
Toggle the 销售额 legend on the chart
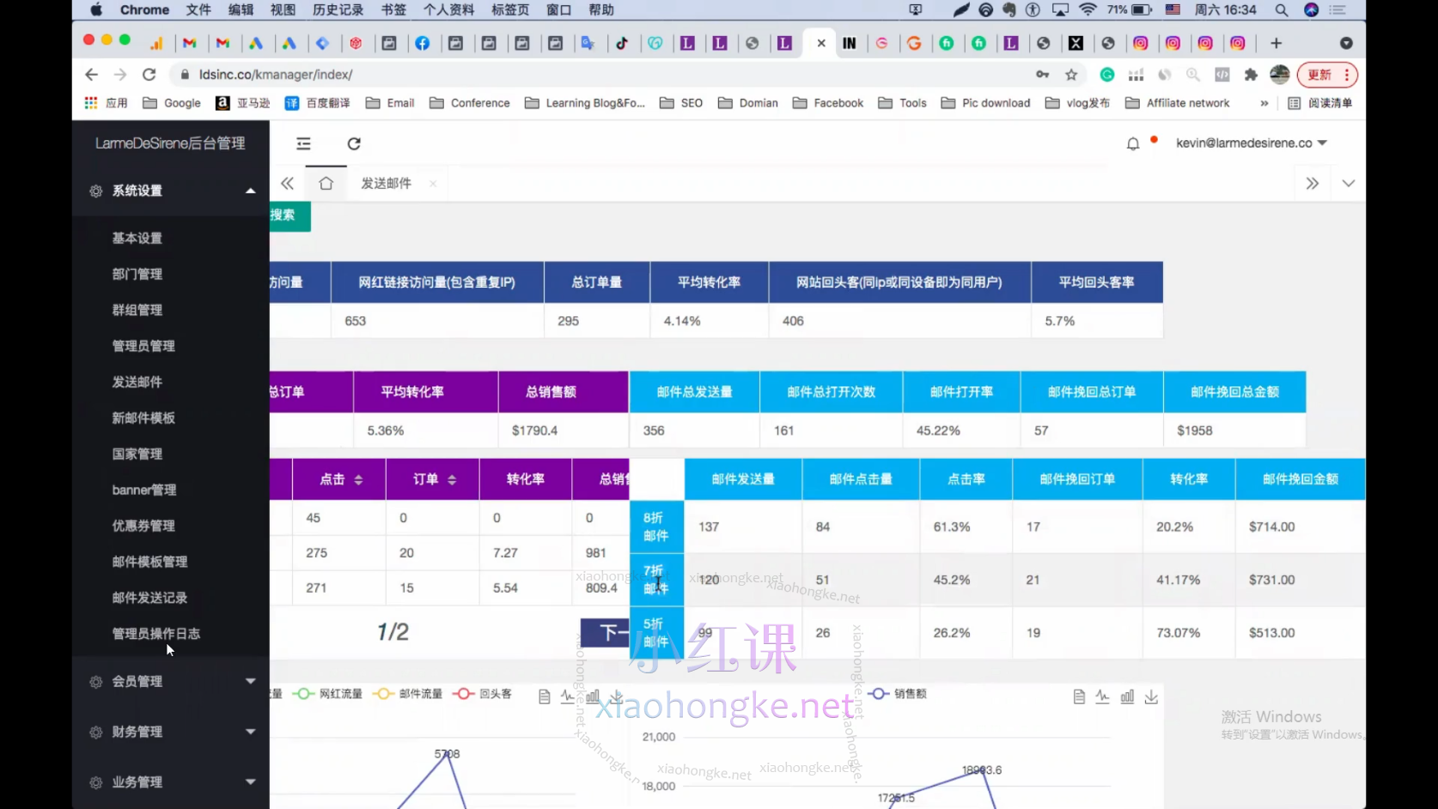click(899, 694)
